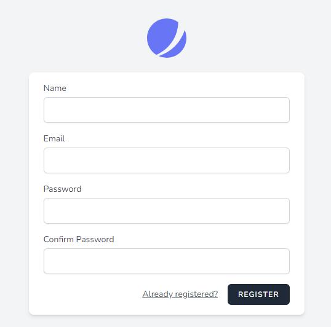Activate the Confirm Password field
The image size is (331, 327).
(167, 261)
